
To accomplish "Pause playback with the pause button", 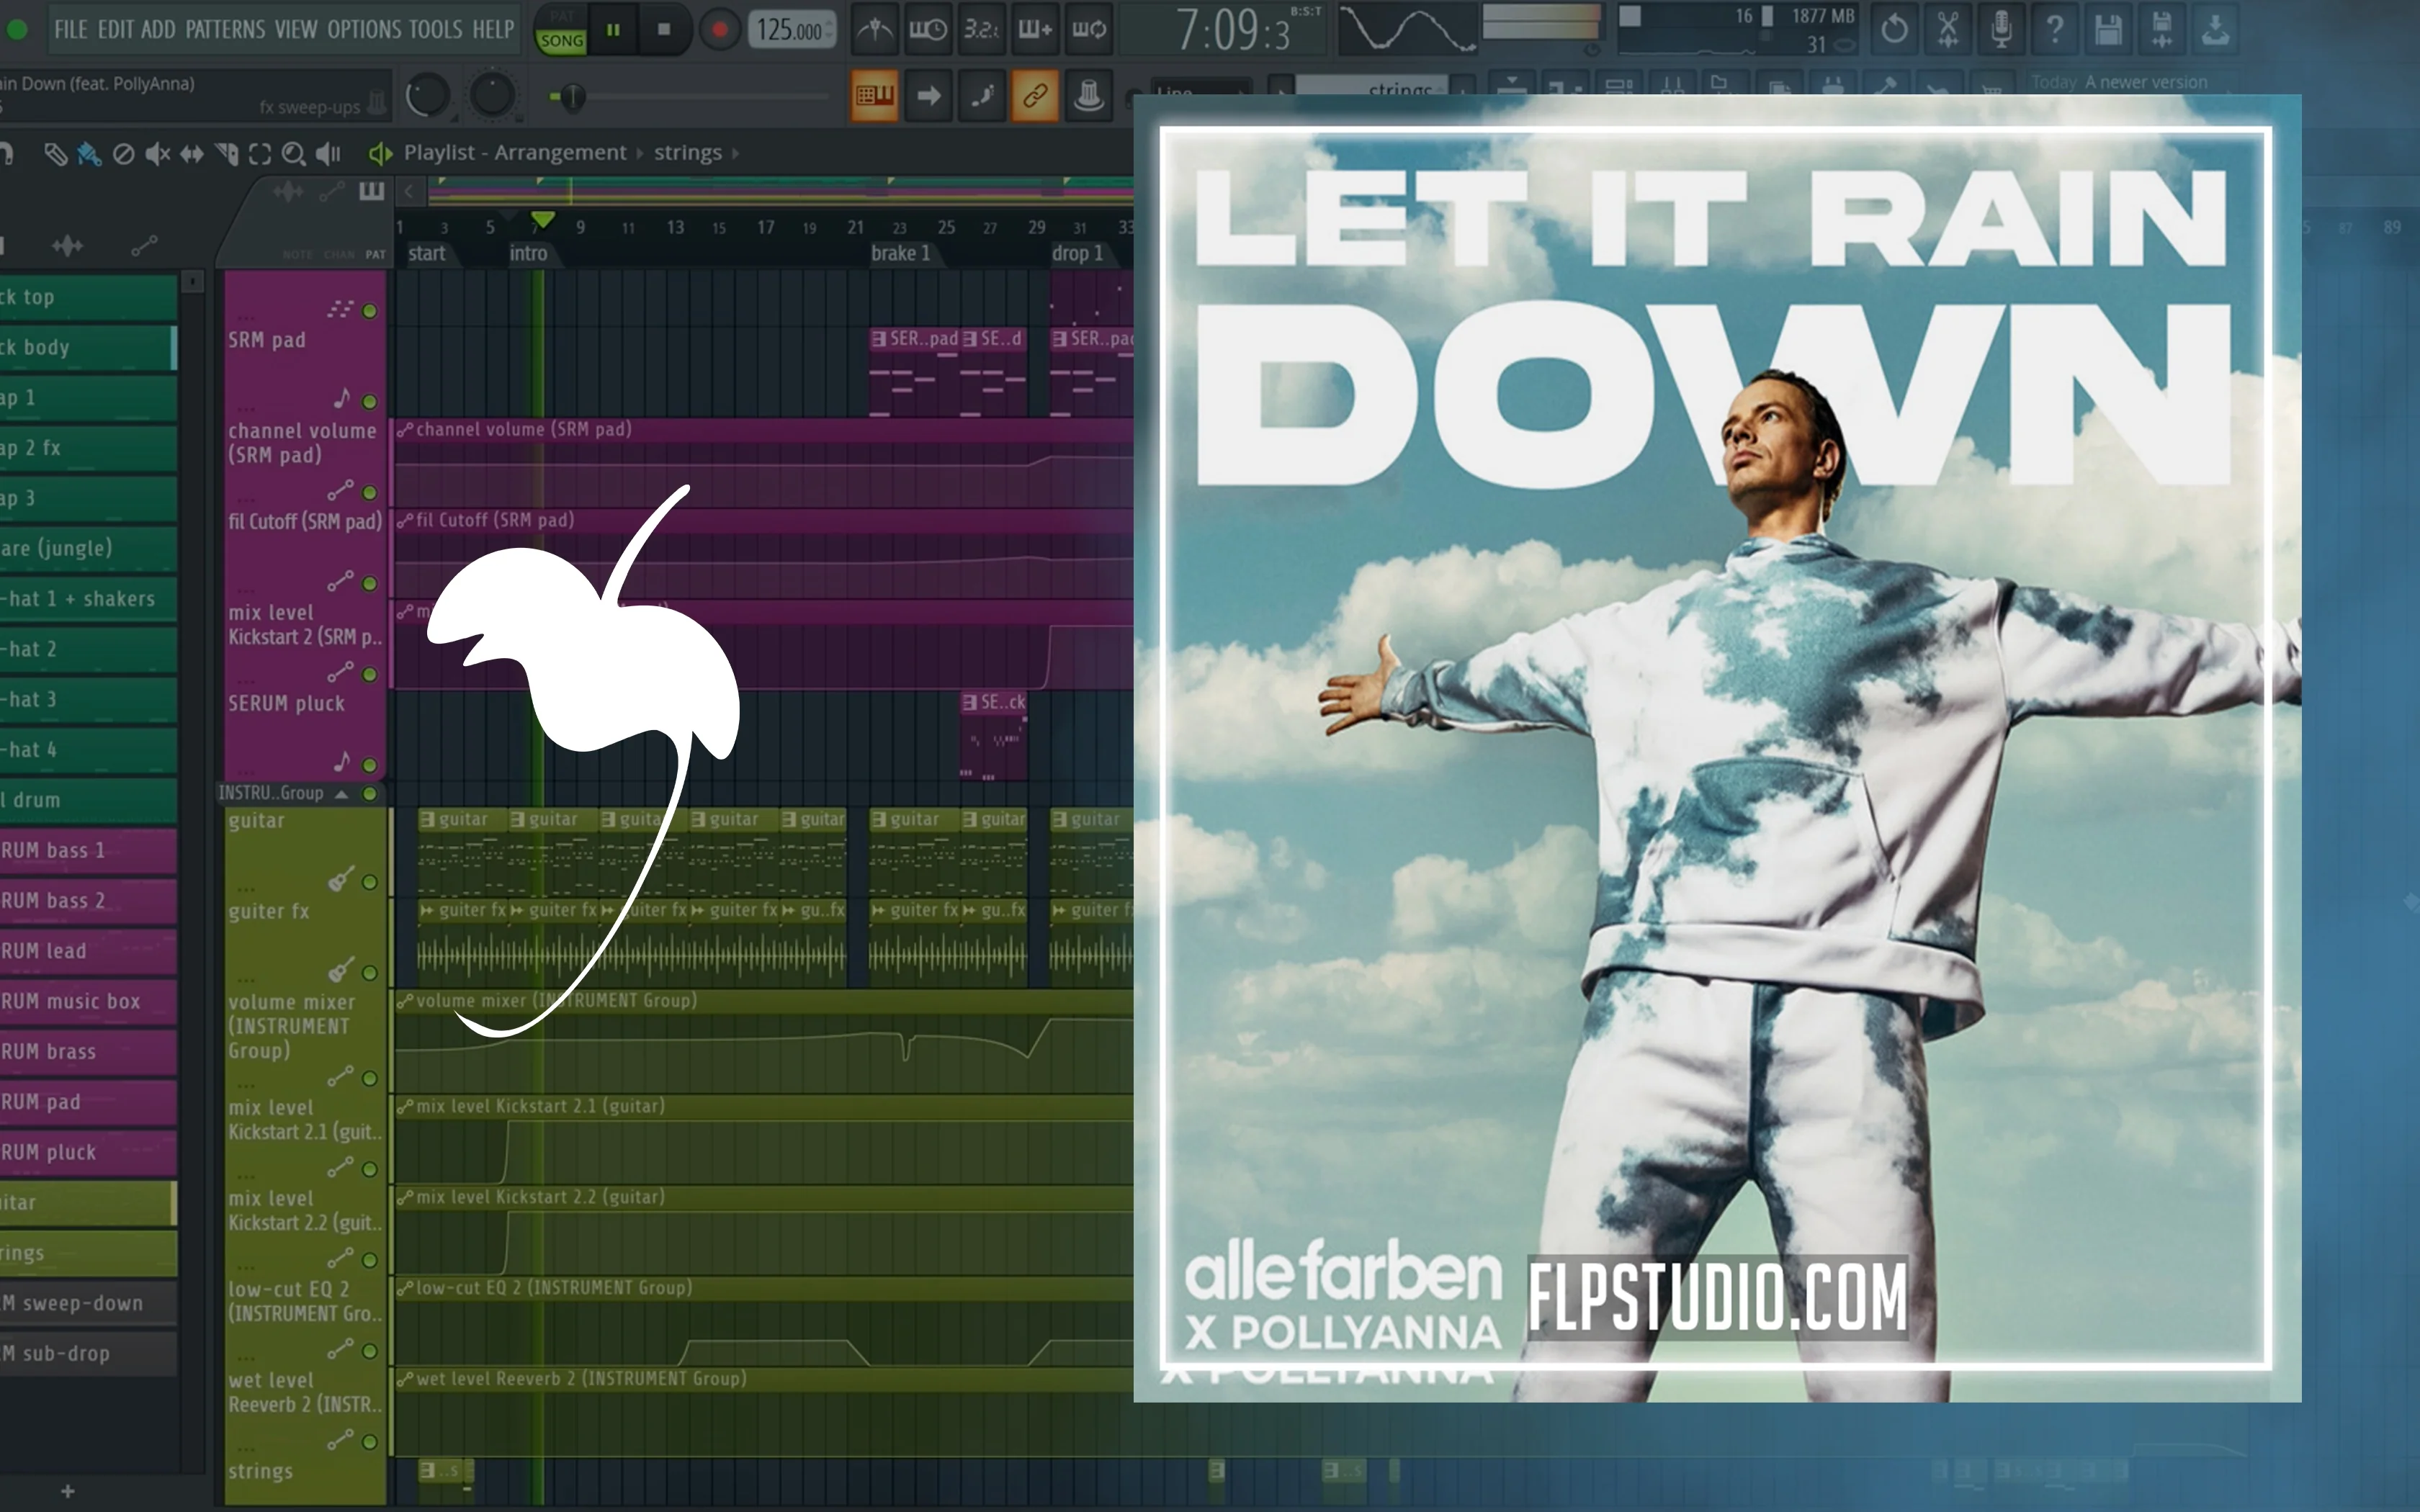I will point(613,30).
